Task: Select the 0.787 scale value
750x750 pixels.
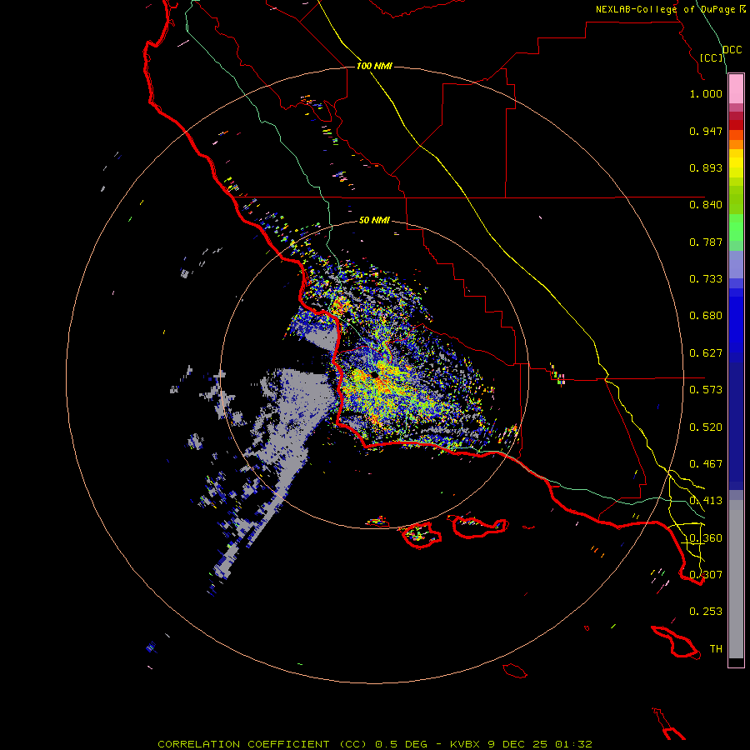Action: tap(706, 242)
